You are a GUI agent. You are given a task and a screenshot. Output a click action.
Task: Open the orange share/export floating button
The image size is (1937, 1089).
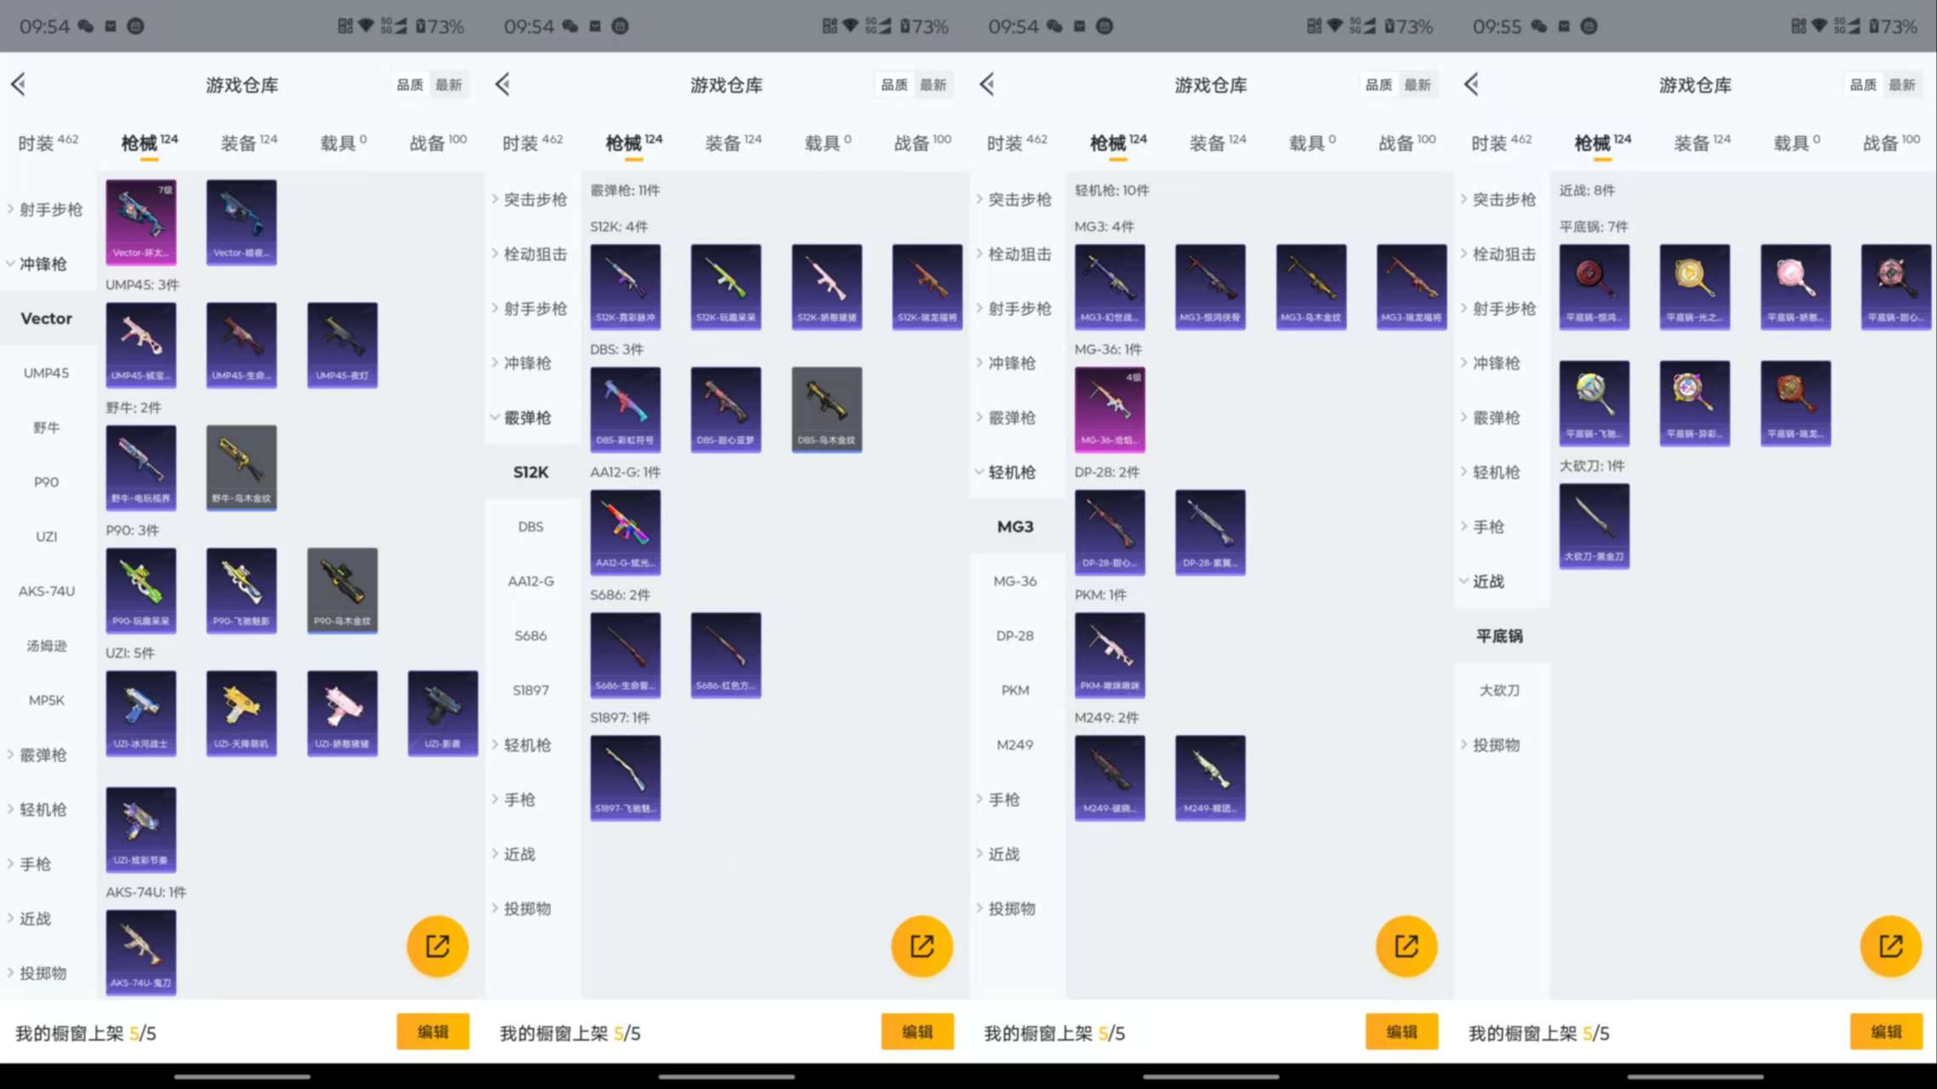(x=437, y=945)
